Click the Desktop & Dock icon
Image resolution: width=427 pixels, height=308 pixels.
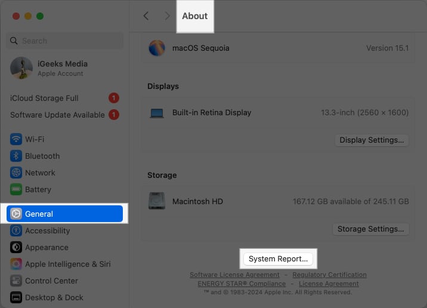(16, 298)
